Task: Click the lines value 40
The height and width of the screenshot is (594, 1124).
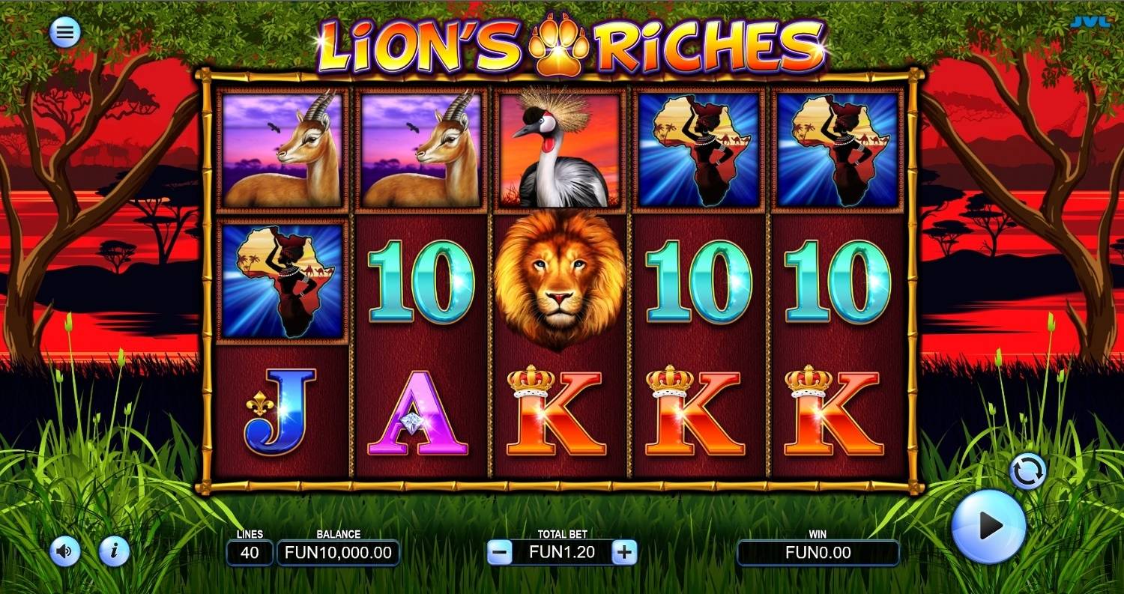Action: click(x=250, y=553)
